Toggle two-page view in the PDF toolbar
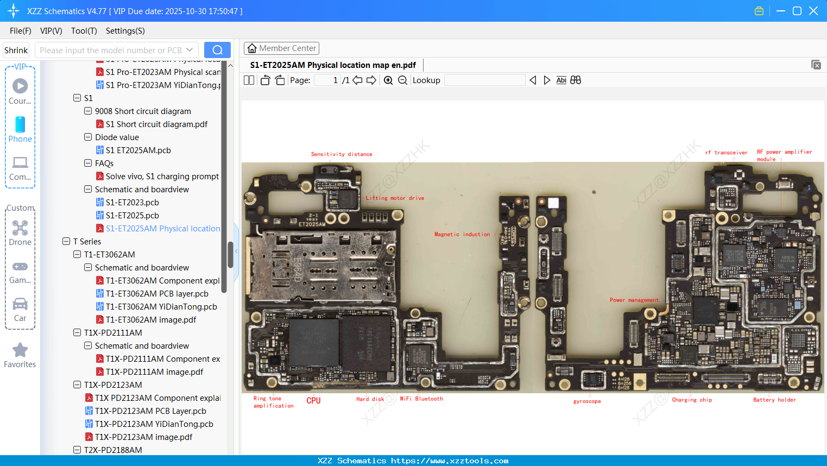 click(249, 80)
